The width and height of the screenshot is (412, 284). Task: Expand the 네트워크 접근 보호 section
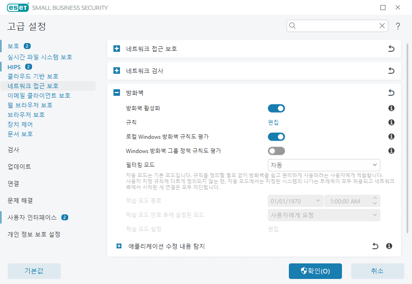(117, 49)
